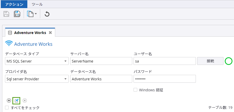Click the ユーザー名 text field
Image resolution: width=234 pixels, height=112 pixels.
click(x=165, y=61)
